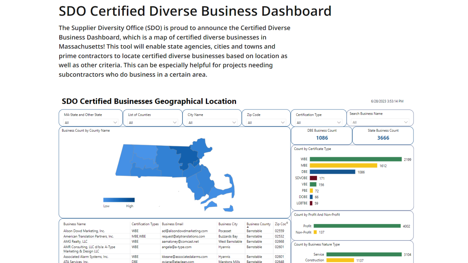This screenshot has width=468, height=263.
Task: Select the DBE blue bar in chart
Action: pyautogui.click(x=332, y=172)
